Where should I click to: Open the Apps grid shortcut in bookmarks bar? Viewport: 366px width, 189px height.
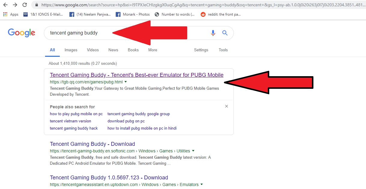(11, 14)
